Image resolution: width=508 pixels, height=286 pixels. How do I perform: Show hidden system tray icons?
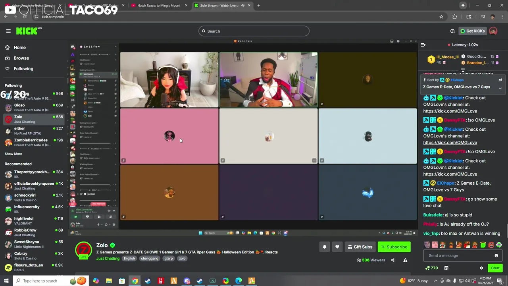435,281
